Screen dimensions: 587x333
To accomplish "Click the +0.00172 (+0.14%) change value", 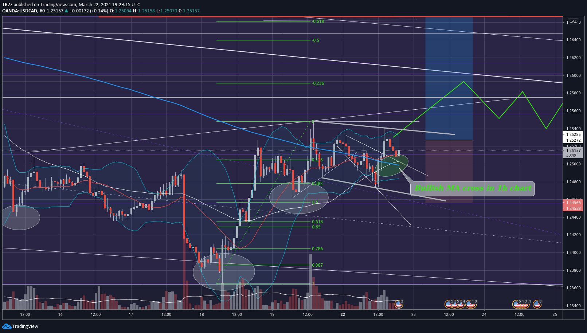I will 89,11.
